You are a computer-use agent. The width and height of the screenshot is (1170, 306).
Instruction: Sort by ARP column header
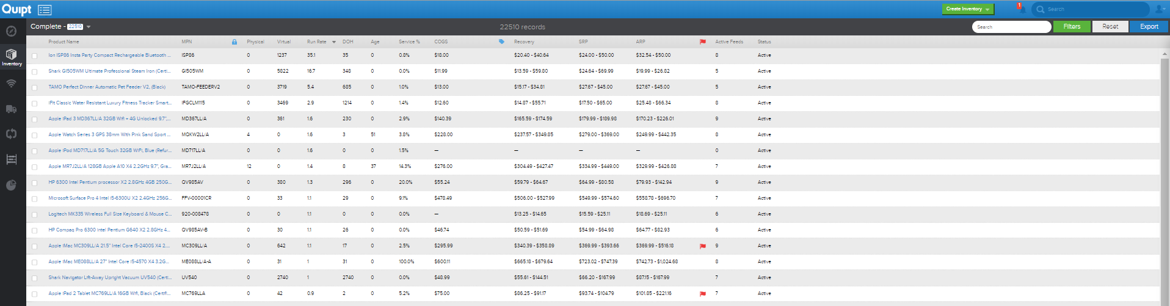pyautogui.click(x=641, y=42)
